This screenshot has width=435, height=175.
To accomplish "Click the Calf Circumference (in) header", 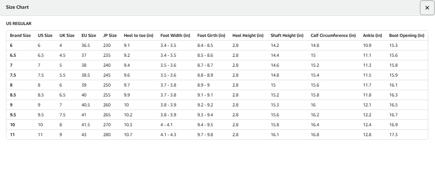I will point(333,35).
